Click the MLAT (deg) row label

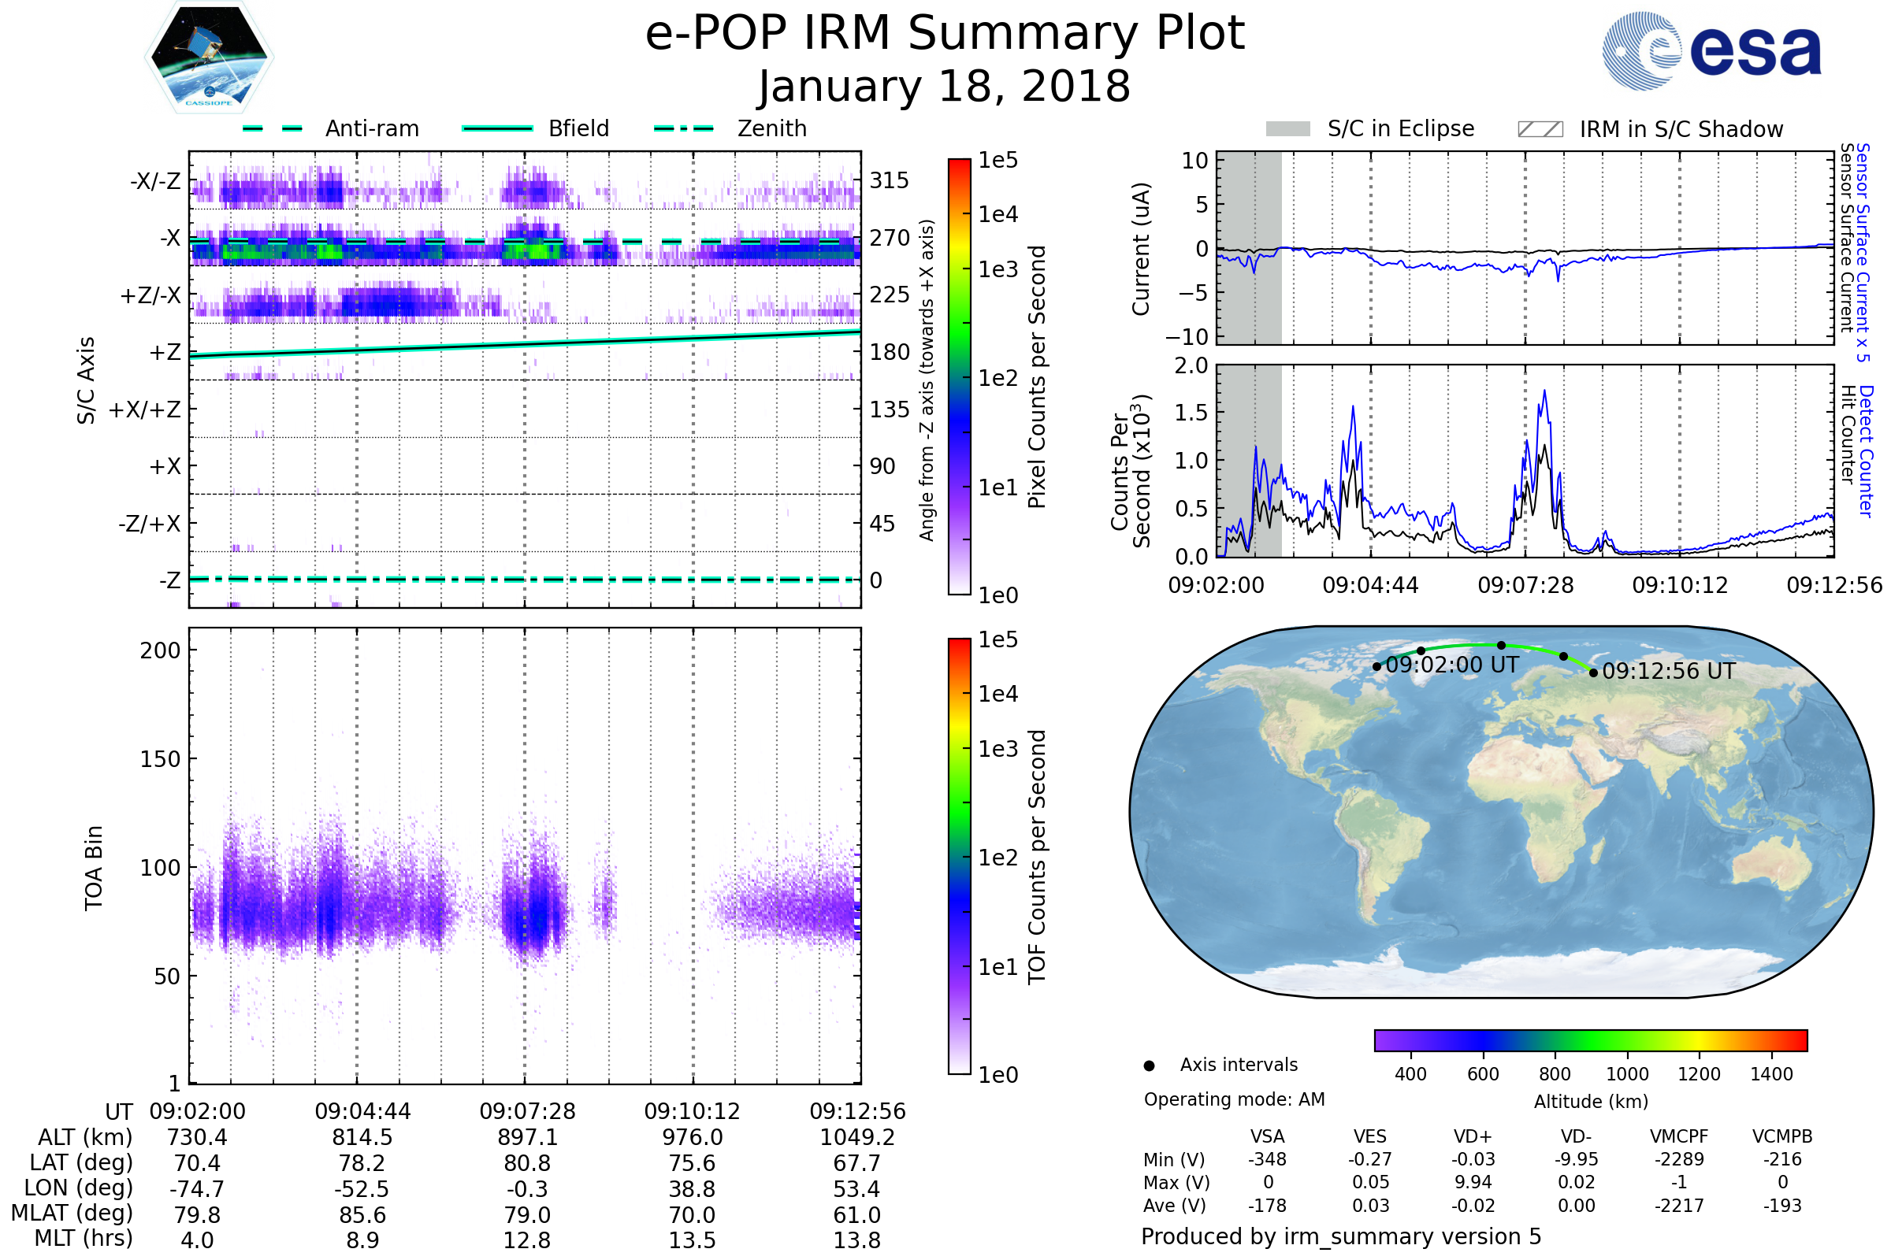click(x=72, y=1213)
